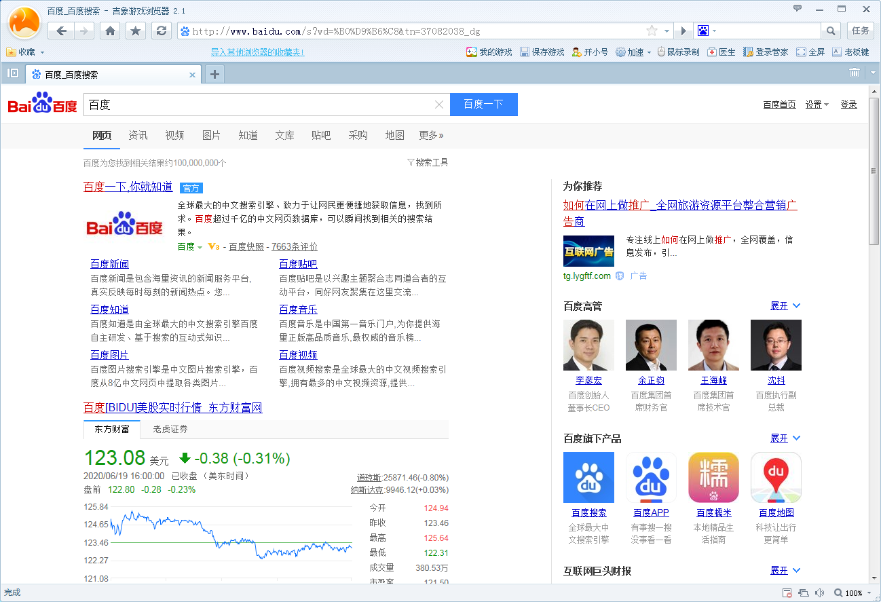The image size is (881, 602).
Task: Switch to 文库 search tab
Action: (x=284, y=135)
